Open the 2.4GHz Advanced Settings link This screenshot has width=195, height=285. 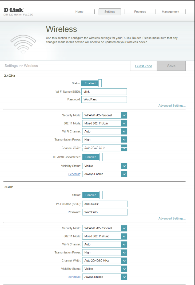(172, 106)
